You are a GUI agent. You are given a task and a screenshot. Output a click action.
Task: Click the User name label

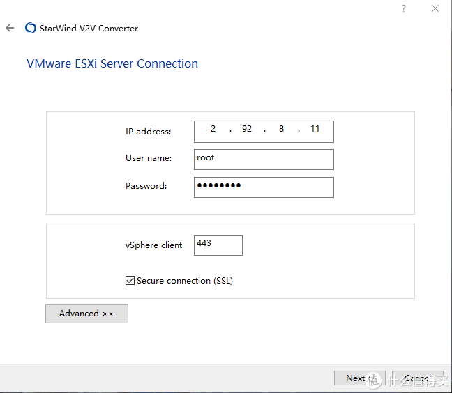coord(149,158)
